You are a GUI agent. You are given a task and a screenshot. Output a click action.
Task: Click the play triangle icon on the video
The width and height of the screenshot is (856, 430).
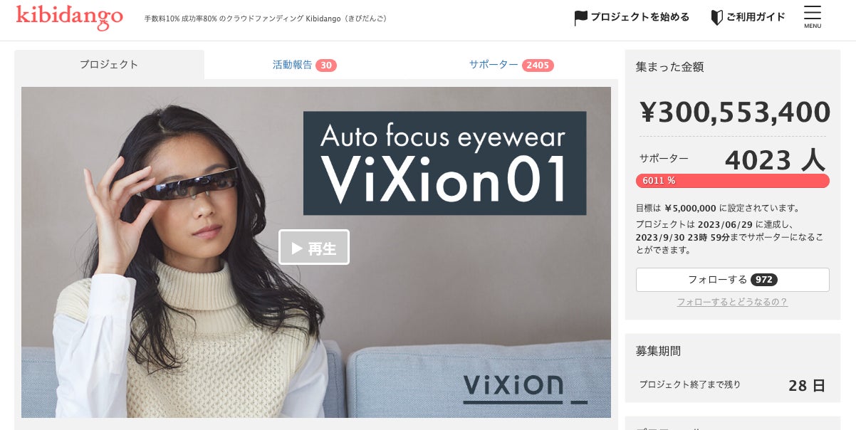pyautogui.click(x=298, y=248)
